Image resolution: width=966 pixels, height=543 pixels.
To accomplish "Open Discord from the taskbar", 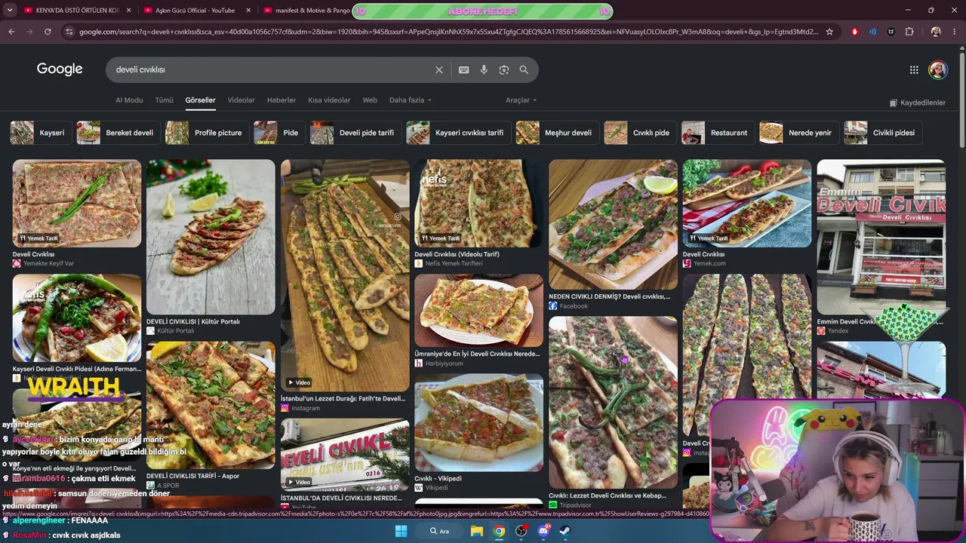I will tap(543, 531).
